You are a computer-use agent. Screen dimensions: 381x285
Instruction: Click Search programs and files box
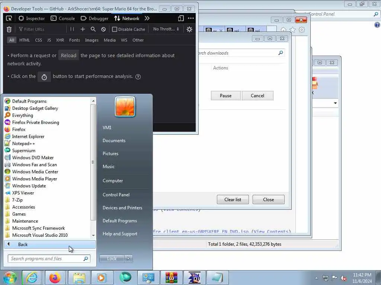[x=49, y=259]
